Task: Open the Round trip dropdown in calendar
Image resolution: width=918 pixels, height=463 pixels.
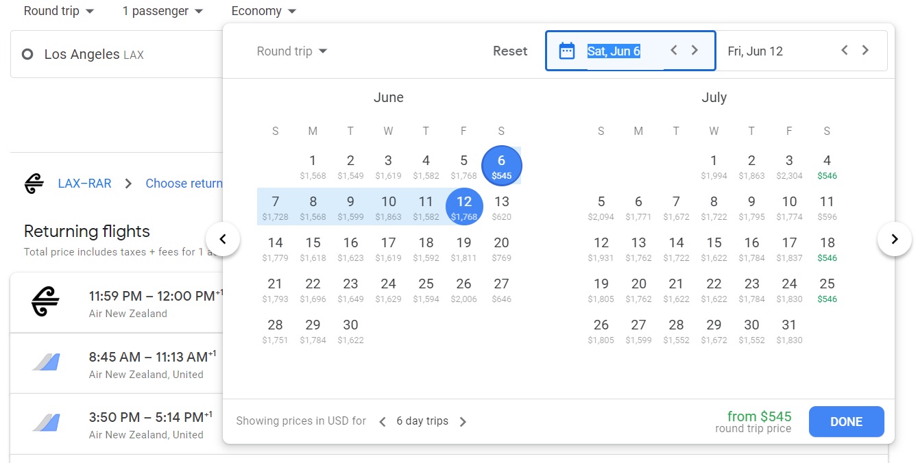Action: 292,51
